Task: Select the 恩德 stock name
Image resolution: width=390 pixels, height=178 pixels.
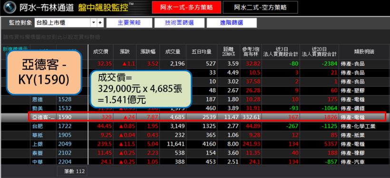Action: pos(37,100)
